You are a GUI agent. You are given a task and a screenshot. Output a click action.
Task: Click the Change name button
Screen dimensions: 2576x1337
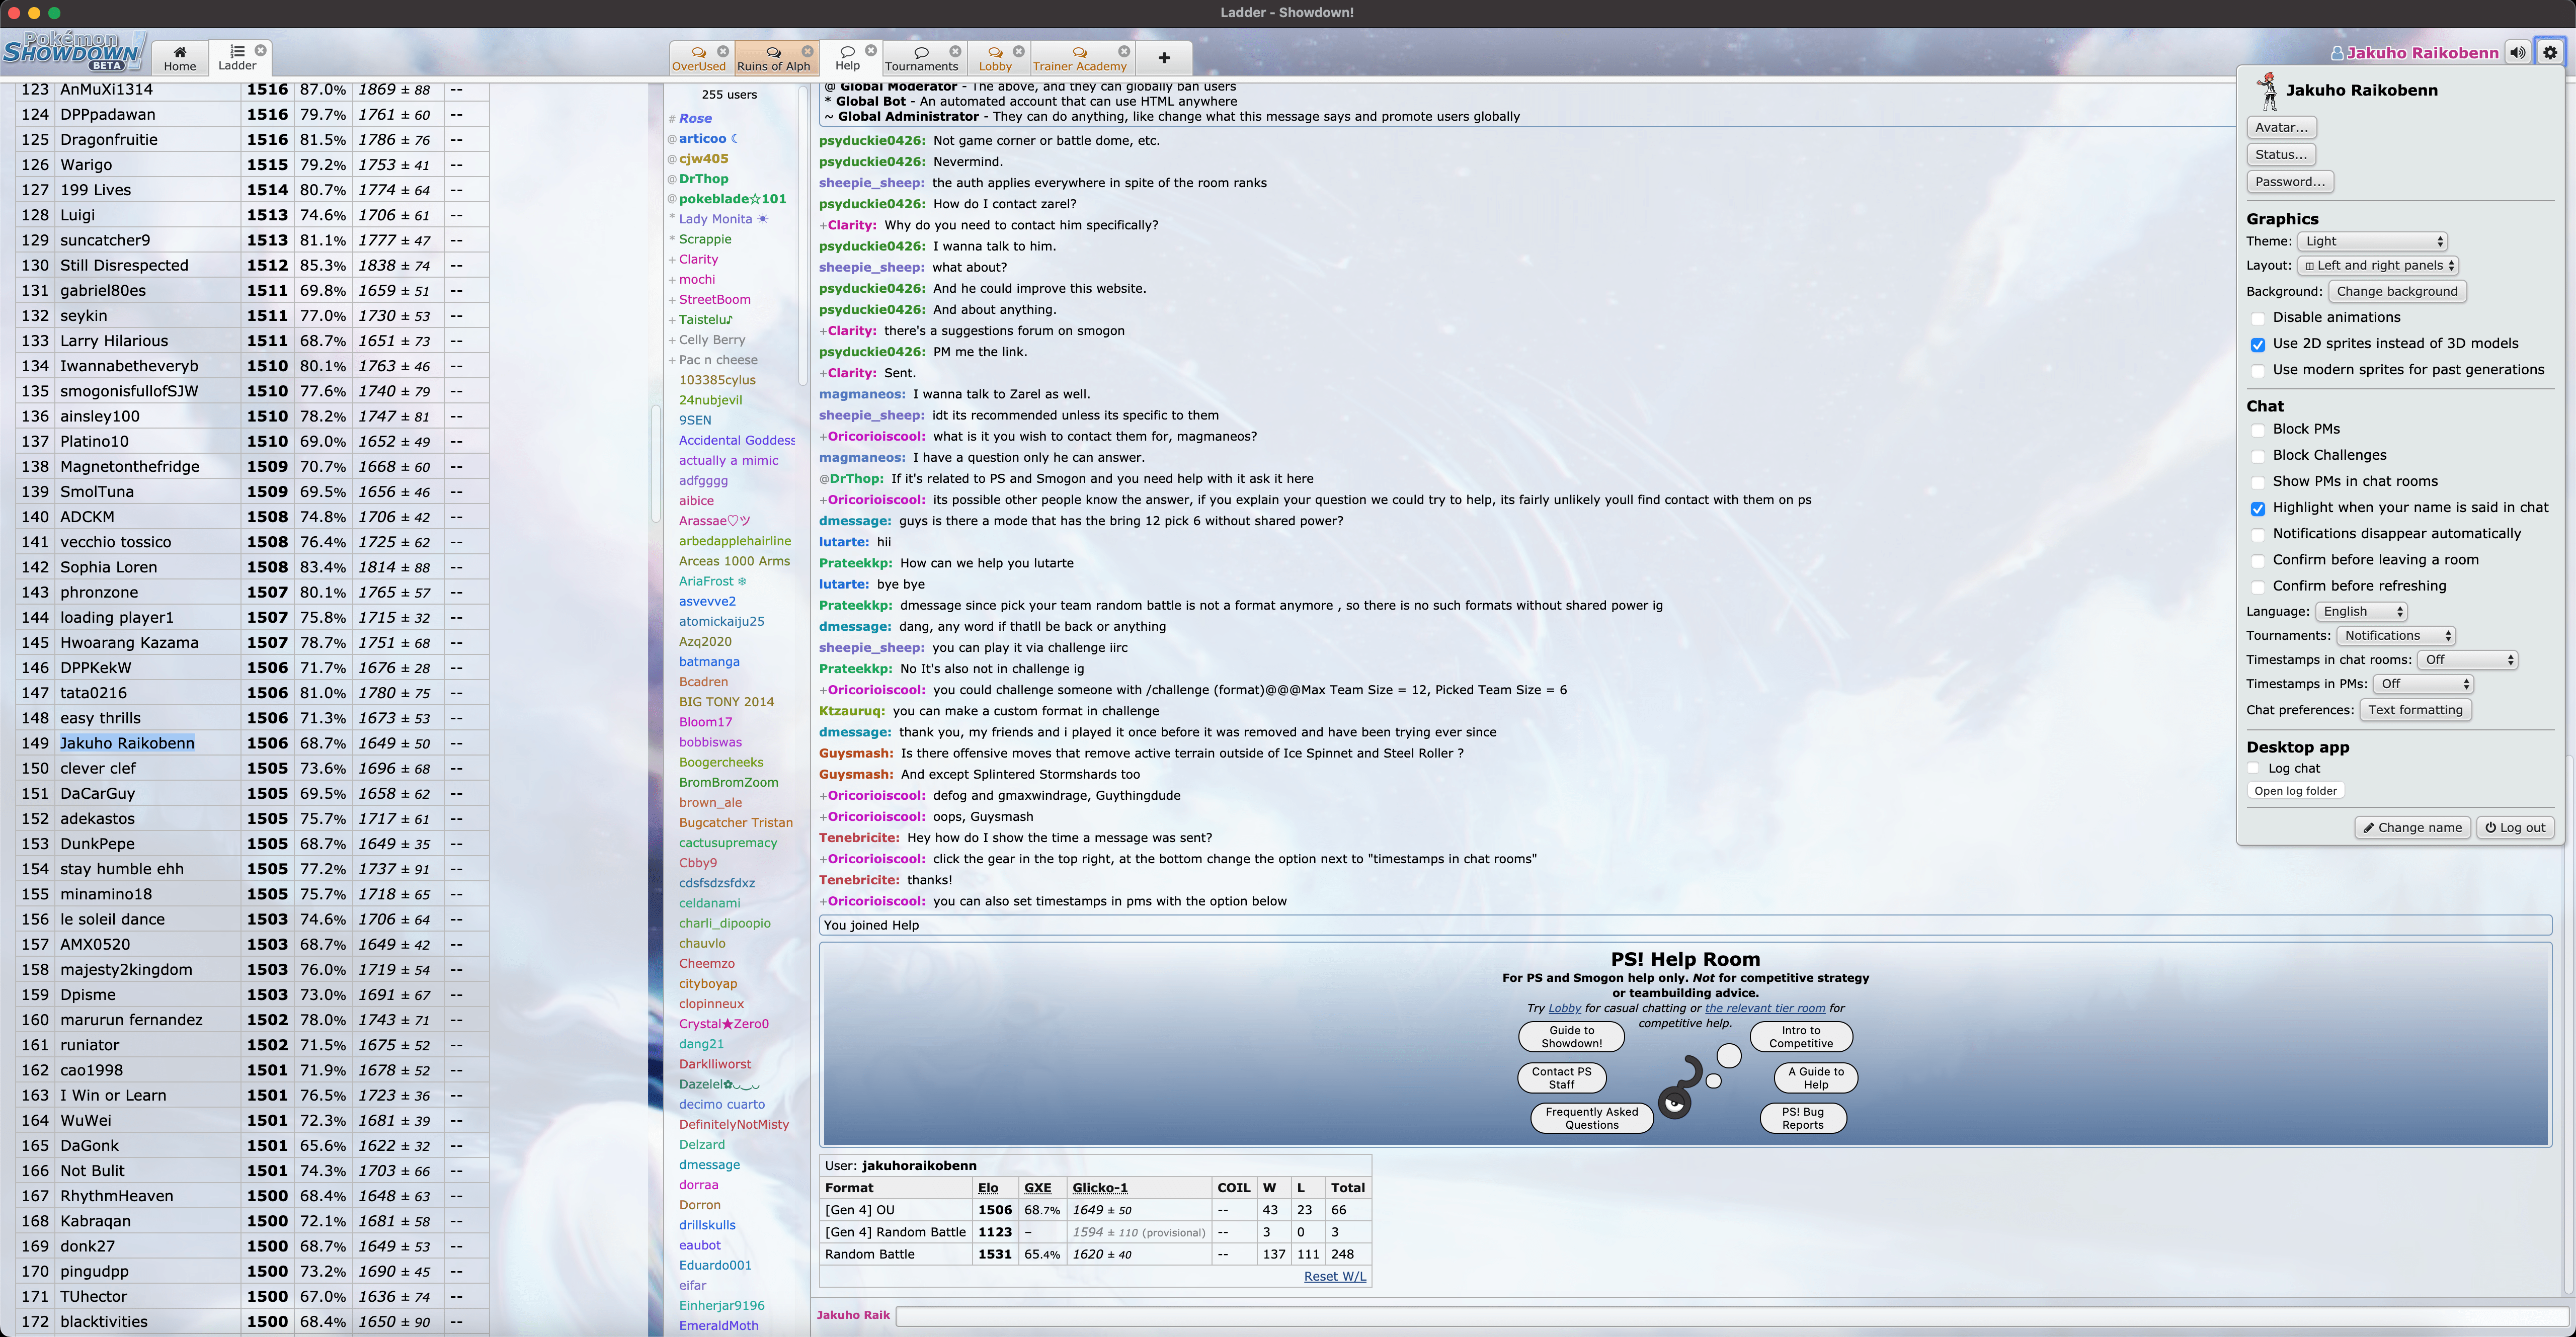pos(2412,828)
